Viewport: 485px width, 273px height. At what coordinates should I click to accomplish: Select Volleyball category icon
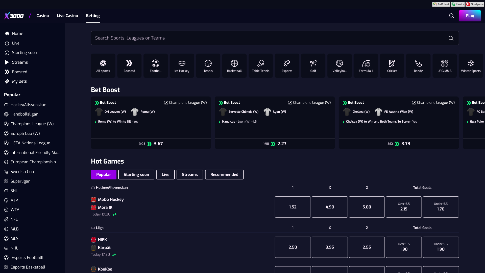pyautogui.click(x=339, y=66)
